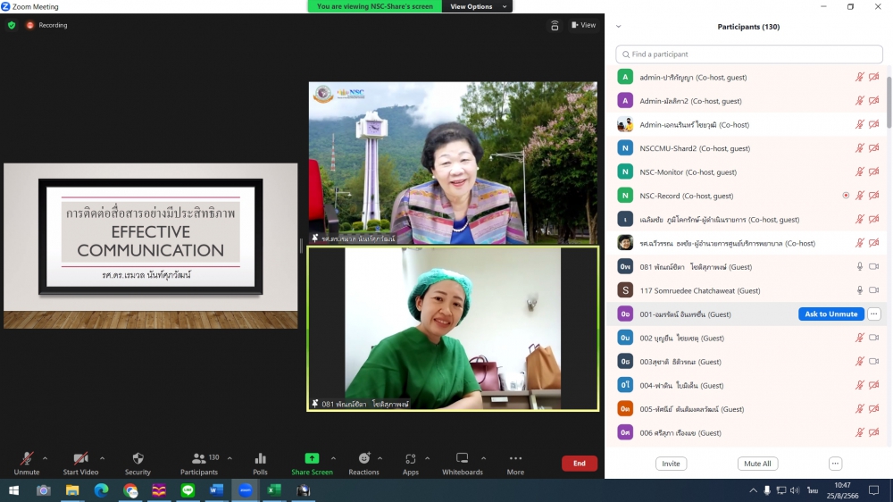Toggle the Unmute microphone button
The image size is (893, 502).
tap(27, 458)
